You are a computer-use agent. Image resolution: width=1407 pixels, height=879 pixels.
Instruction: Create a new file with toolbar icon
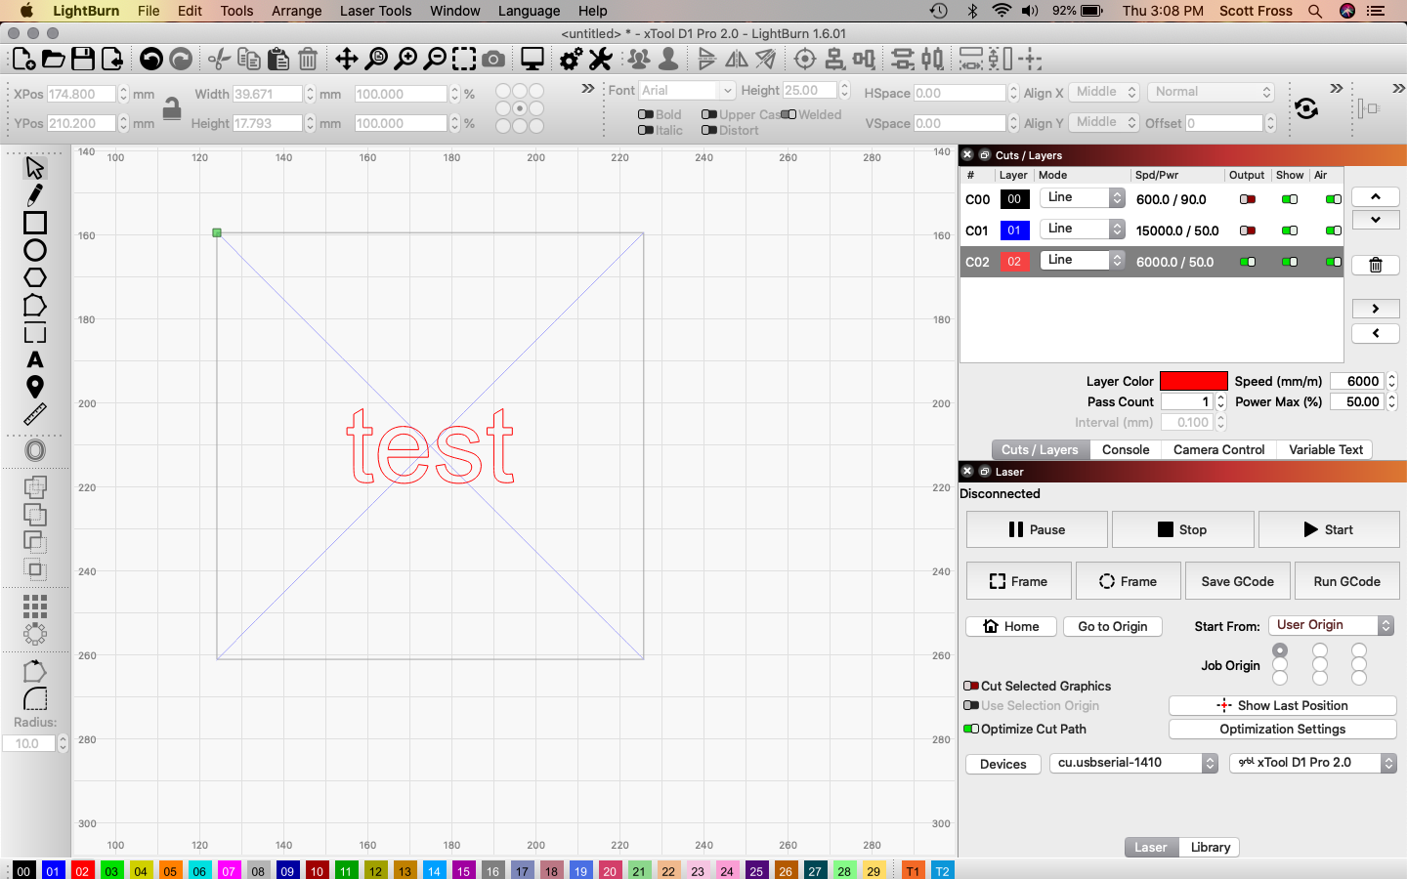coord(23,60)
